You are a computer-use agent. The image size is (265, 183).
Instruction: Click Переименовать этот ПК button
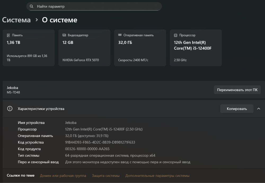click(x=237, y=90)
